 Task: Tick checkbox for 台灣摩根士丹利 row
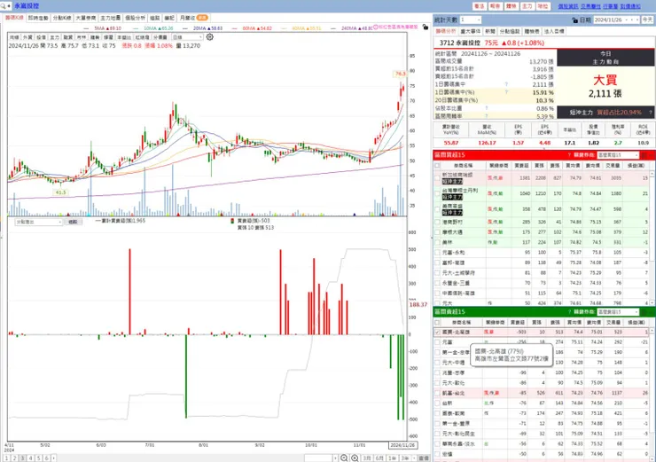(437, 193)
